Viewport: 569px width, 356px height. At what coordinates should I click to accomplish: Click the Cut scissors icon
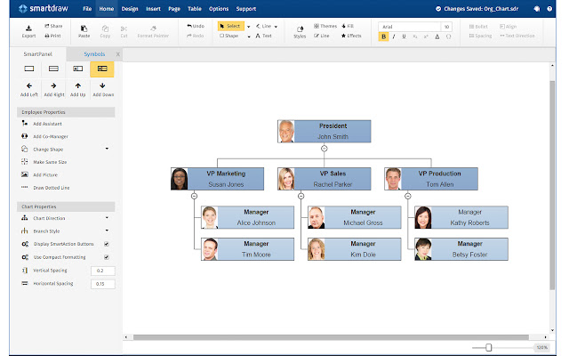tap(124, 28)
